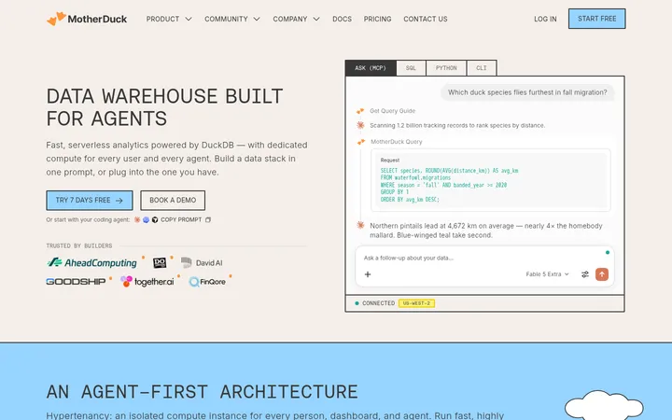The height and width of the screenshot is (420, 672).
Task: Click the Claude agent icon beside Copy Prompt
Action: coord(137,220)
